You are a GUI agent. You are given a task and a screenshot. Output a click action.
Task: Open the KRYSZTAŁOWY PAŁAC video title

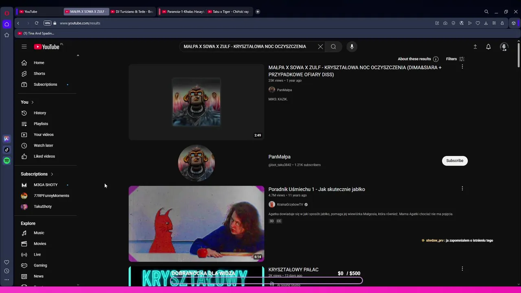293,269
